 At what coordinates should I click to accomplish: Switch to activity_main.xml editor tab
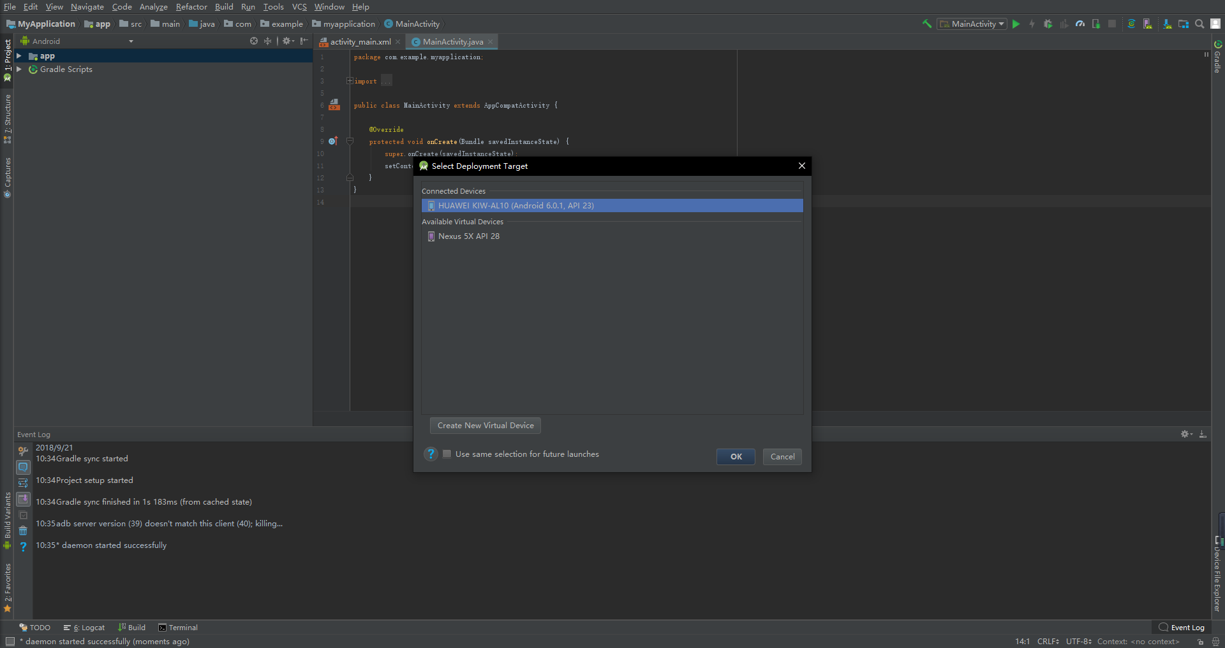(360, 41)
